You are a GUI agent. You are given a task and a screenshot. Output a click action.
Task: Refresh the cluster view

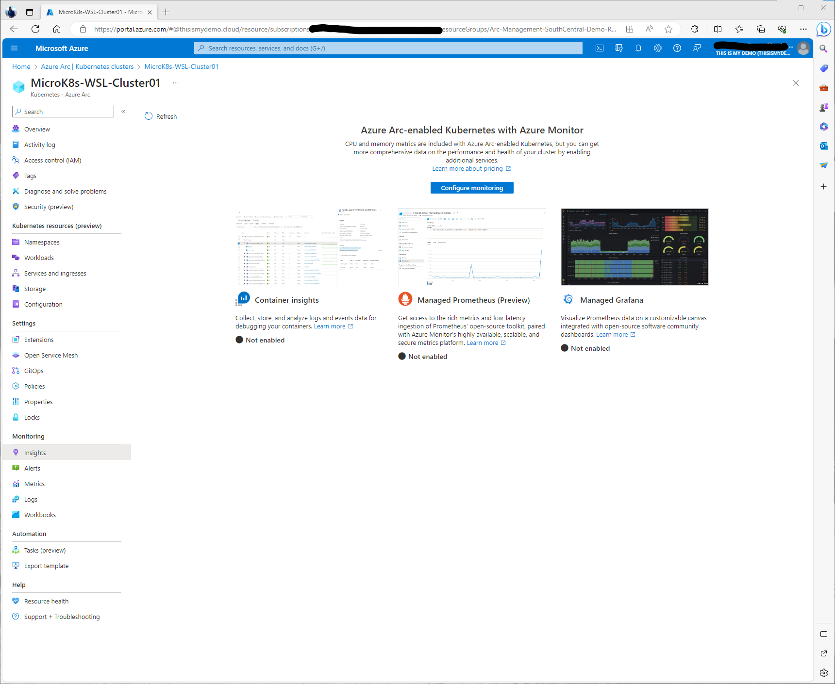point(161,116)
